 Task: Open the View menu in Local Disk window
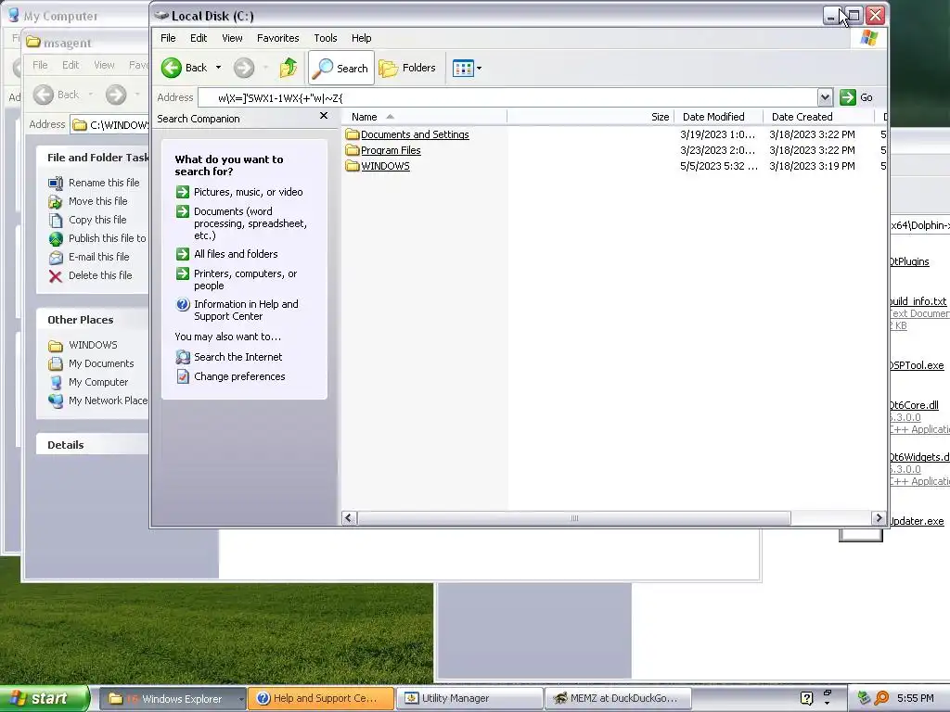[x=232, y=38]
